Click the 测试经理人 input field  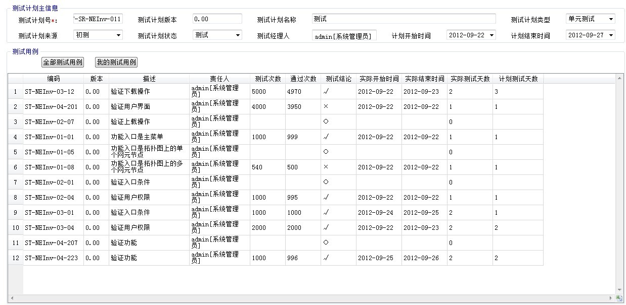pos(344,36)
